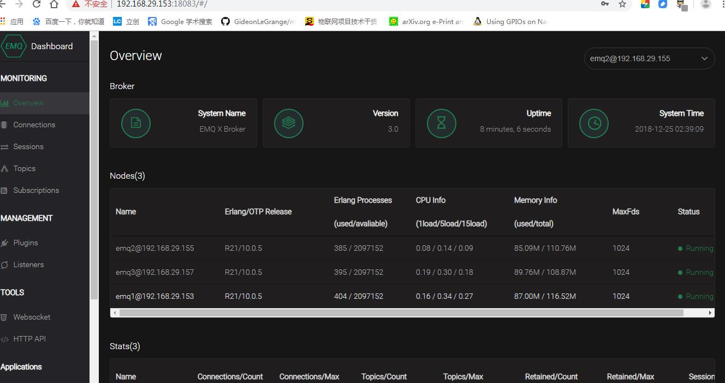Image resolution: width=725 pixels, height=383 pixels.
Task: Click the Erlang/OTP Release column header
Action: coord(258,212)
